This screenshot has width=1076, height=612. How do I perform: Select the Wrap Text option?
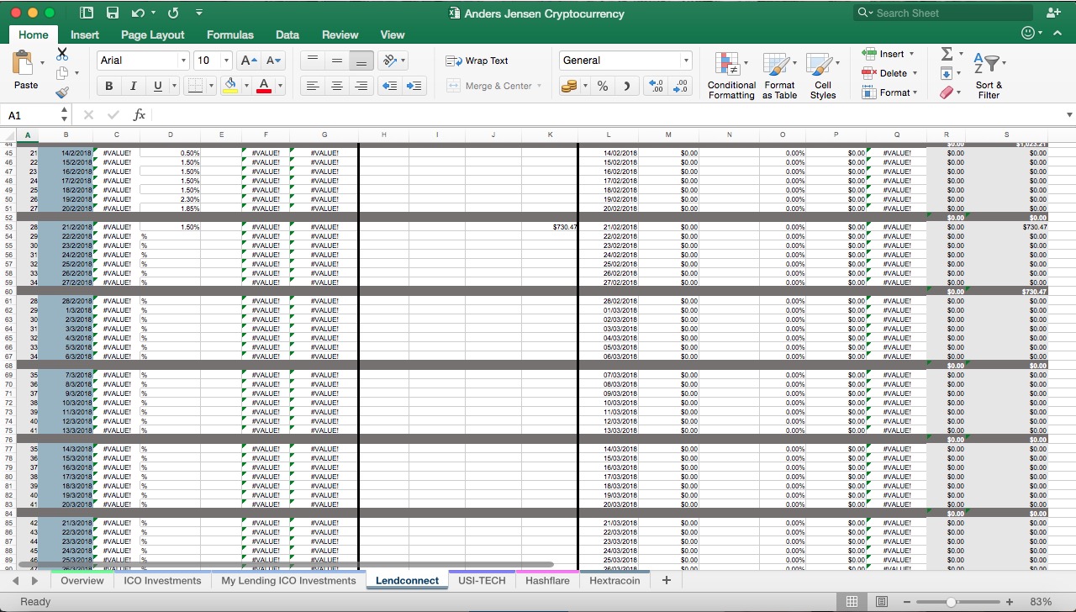click(479, 61)
